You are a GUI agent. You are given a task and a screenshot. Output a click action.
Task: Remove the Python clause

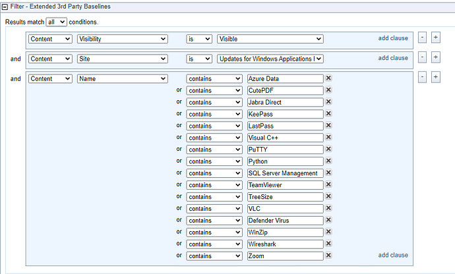[328, 161]
